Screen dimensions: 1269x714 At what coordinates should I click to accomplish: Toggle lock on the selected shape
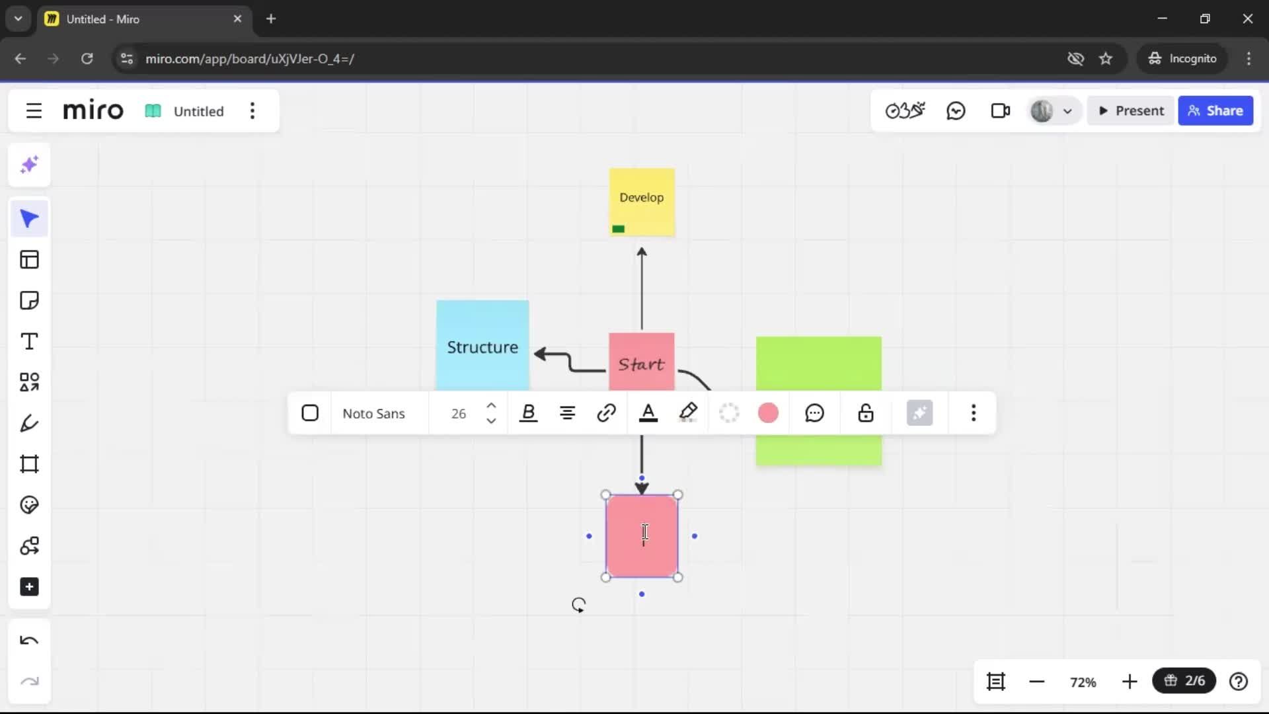866,413
